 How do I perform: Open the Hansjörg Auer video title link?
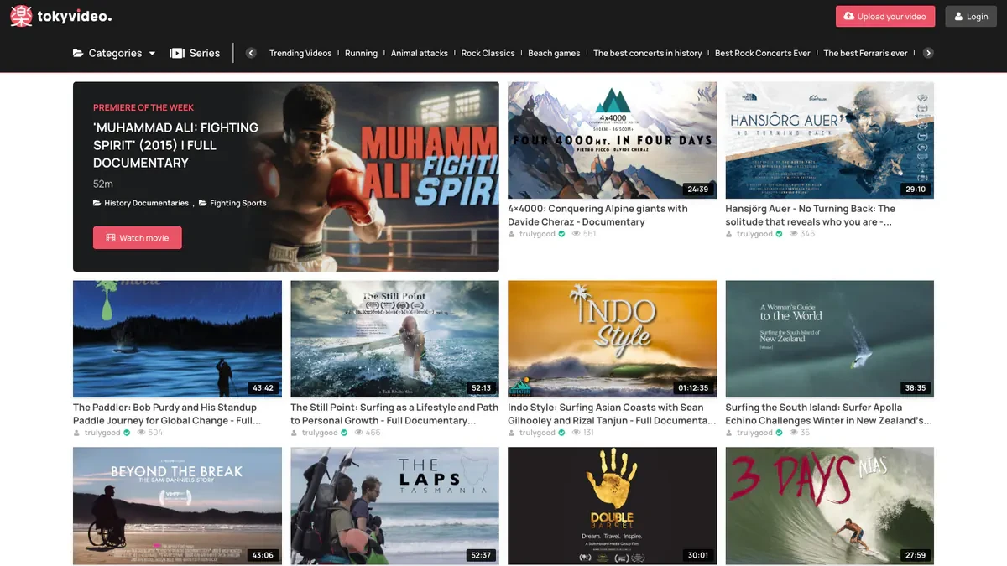pos(810,215)
